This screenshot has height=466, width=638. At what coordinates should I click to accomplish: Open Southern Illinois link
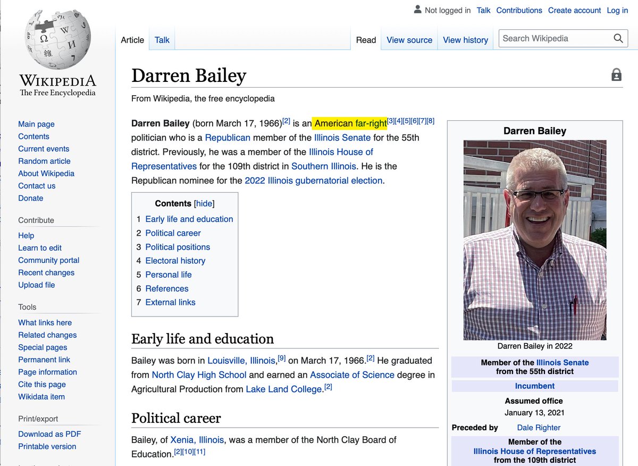coord(324,166)
